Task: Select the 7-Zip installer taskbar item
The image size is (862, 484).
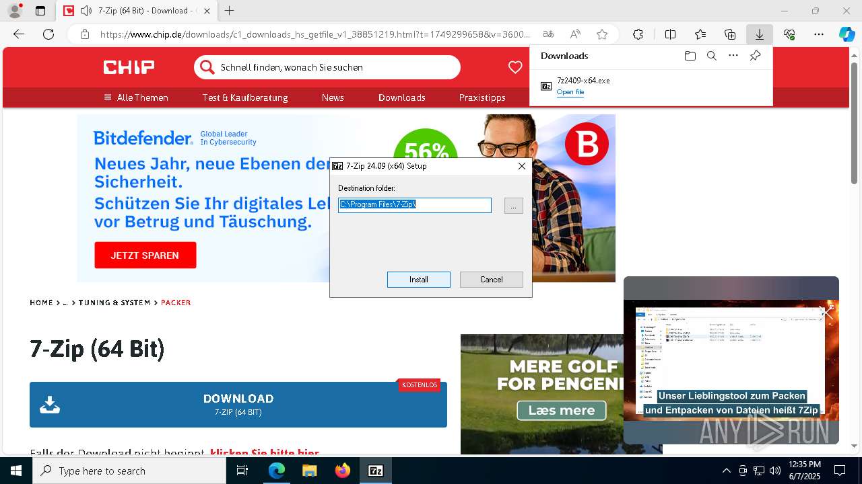Action: [375, 471]
